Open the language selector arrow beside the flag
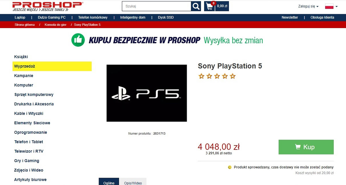The height and width of the screenshot is (185, 346). click(x=336, y=6)
